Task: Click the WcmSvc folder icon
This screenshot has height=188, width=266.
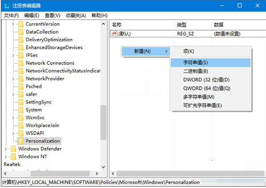Action: click(20, 117)
